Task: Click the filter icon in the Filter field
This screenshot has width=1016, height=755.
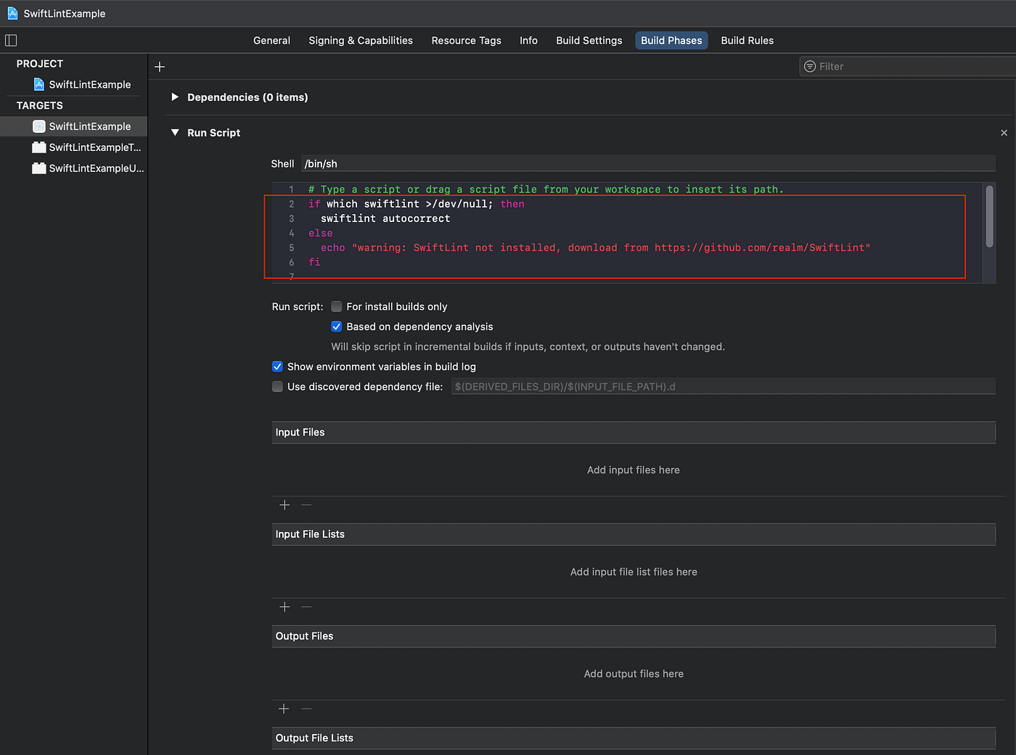Action: 808,66
